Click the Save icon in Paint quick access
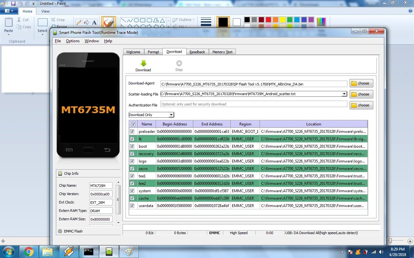 tap(13, 3)
